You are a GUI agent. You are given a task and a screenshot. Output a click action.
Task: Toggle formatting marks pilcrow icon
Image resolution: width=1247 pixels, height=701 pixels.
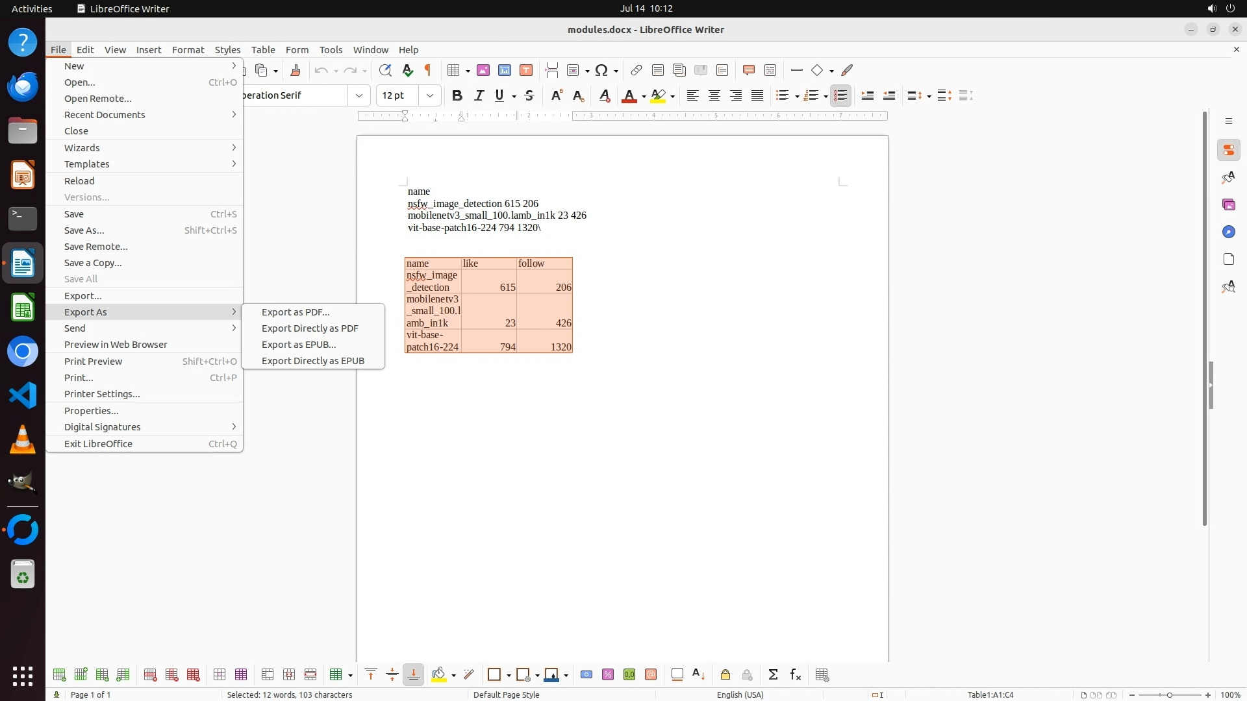pos(428,70)
